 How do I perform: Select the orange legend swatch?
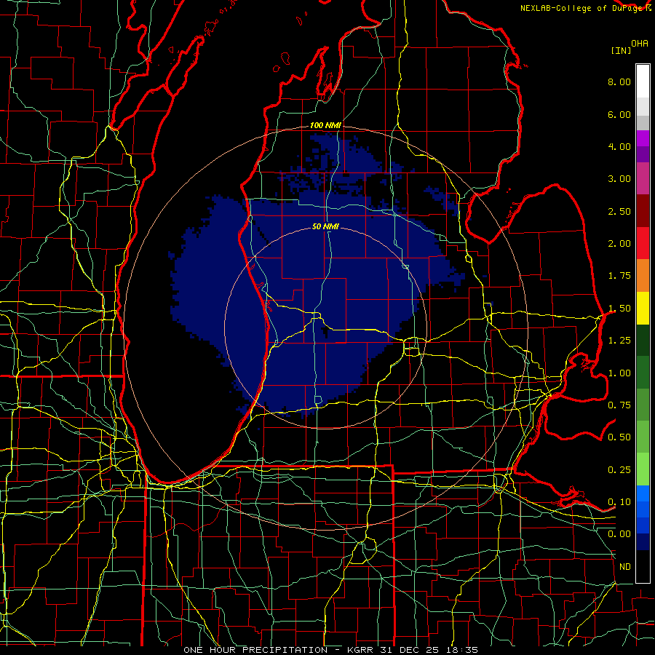(x=643, y=276)
